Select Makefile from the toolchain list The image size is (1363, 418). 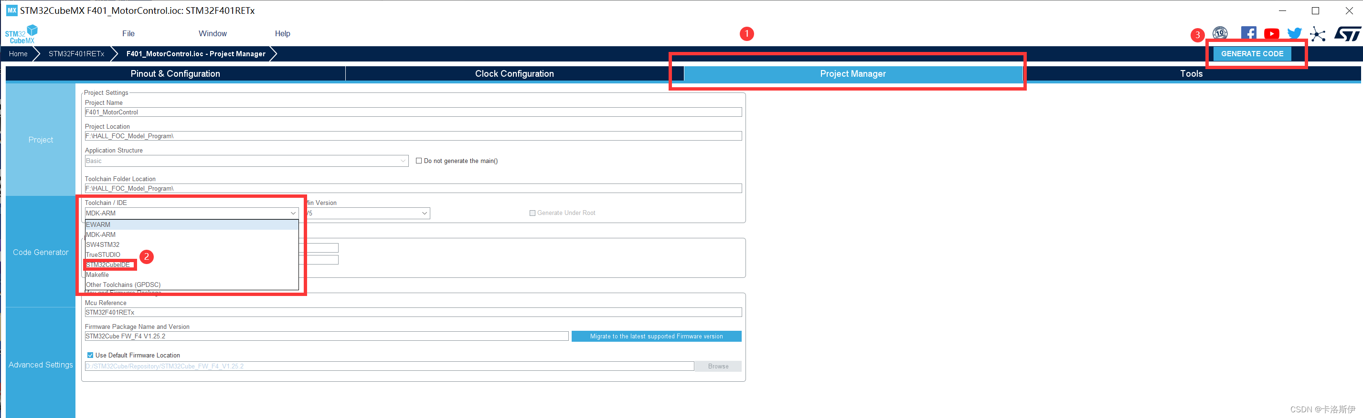click(x=192, y=275)
